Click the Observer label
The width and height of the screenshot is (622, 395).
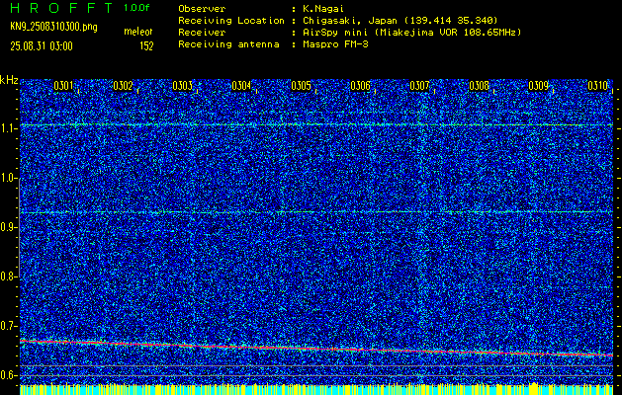202,9
